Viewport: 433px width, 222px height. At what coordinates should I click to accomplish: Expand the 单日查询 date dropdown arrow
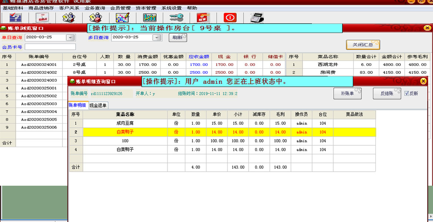pyautogui.click(x=71, y=37)
